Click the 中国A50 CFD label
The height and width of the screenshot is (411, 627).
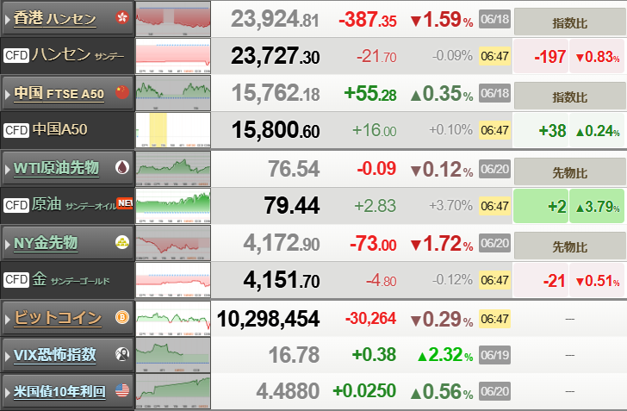[60, 129]
